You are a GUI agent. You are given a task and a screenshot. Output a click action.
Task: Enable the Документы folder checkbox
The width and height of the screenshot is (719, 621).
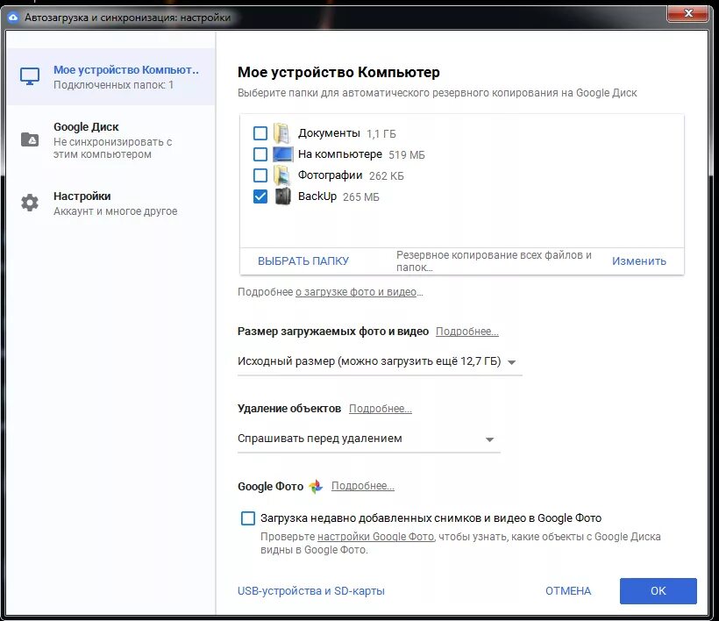click(x=260, y=133)
